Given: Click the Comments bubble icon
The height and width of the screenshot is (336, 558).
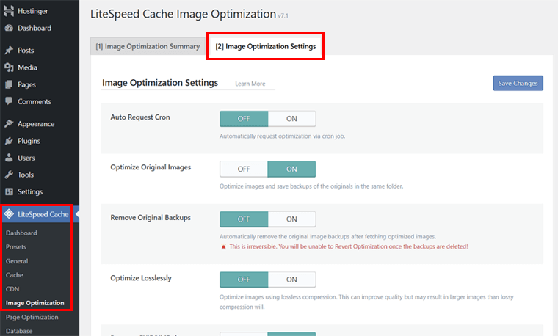Looking at the screenshot, I should (9, 101).
